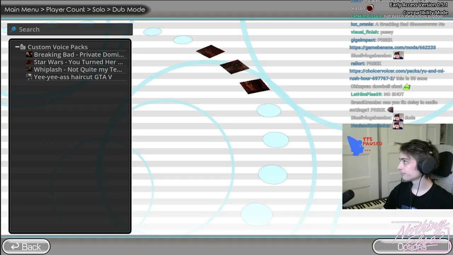Click the gigaimpact chat username
Viewport: 453px width, 255px height.
tap(363, 40)
